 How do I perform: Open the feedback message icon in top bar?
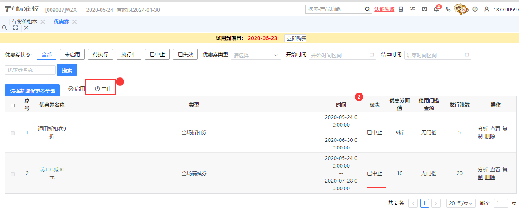coord(424,9)
